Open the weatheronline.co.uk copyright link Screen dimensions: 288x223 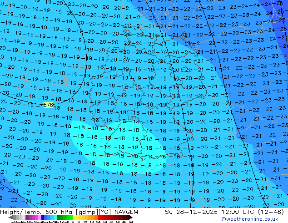coord(250,219)
